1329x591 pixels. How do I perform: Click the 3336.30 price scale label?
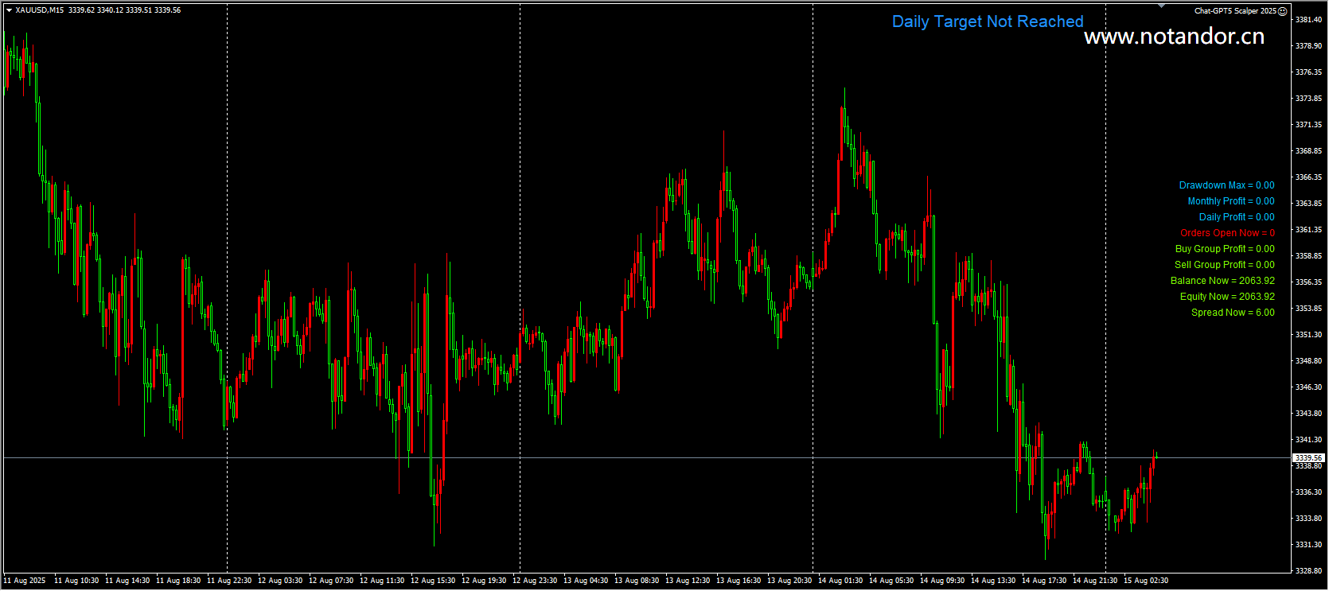point(1309,492)
